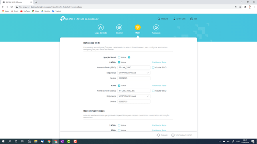
Task: Open the red Camtasia recorder taskbar icon
Action: (x=75, y=141)
